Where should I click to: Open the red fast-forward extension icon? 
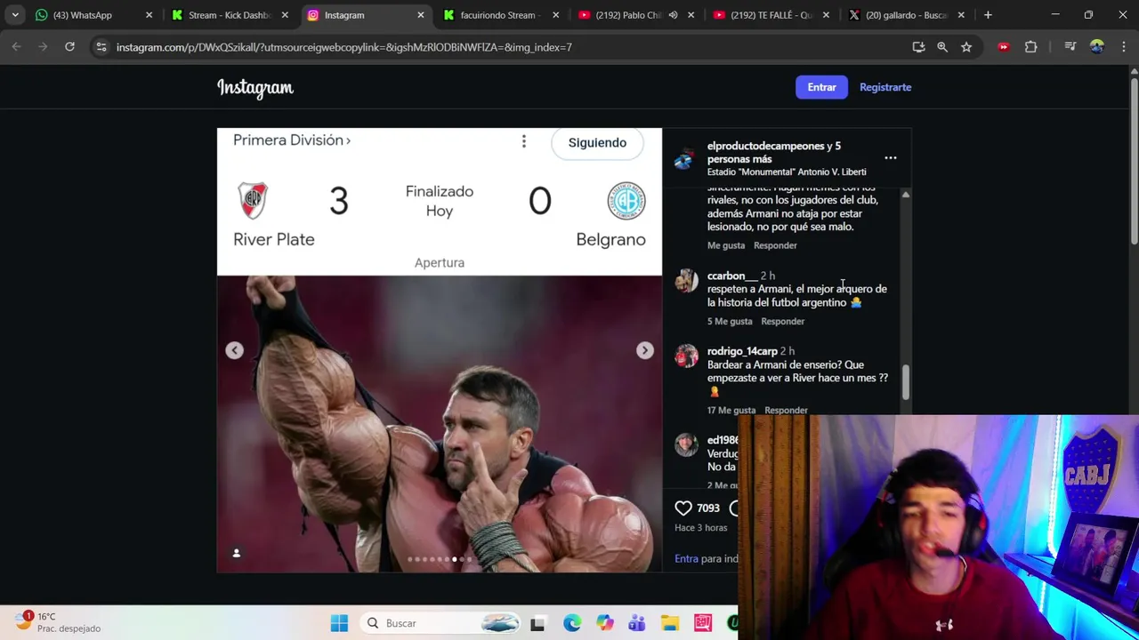(1004, 47)
